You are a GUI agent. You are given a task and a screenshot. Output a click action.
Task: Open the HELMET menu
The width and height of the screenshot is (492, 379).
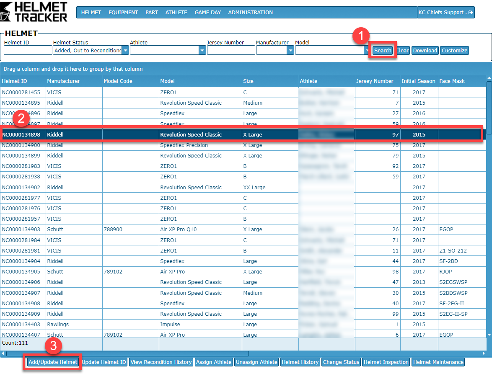click(x=91, y=13)
